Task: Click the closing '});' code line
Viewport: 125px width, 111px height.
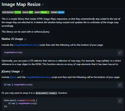Action: [x=6, y=106]
